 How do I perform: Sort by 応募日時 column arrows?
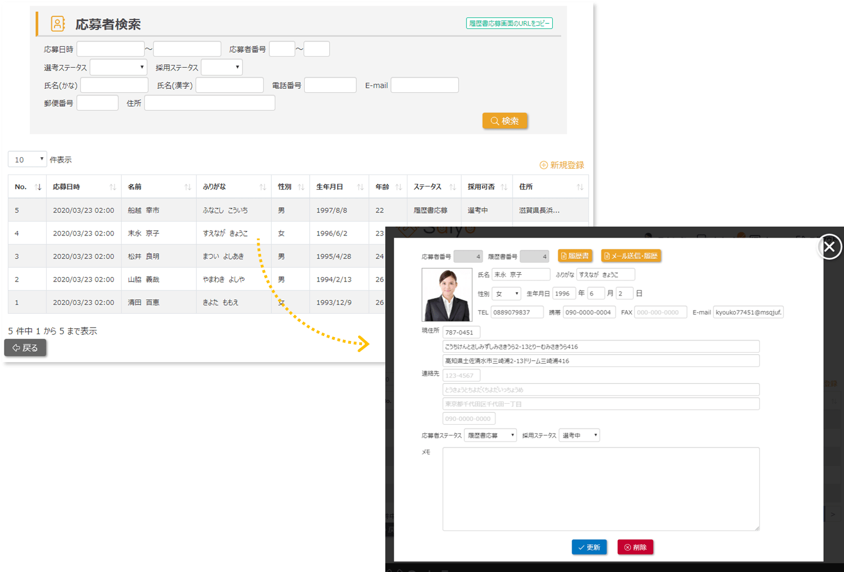(x=112, y=187)
